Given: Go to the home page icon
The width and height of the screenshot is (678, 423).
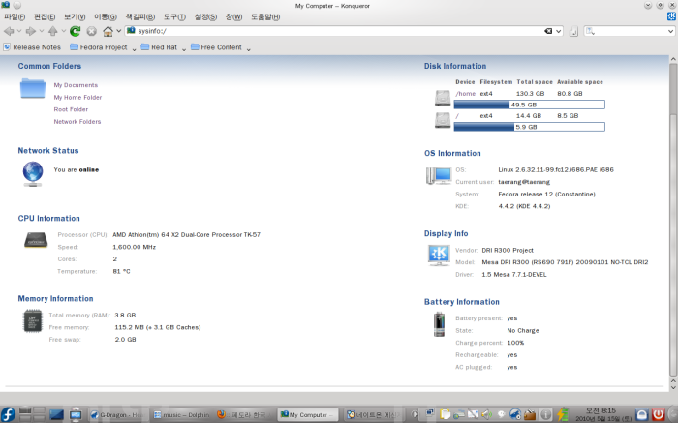Looking at the screenshot, I should coord(108,31).
